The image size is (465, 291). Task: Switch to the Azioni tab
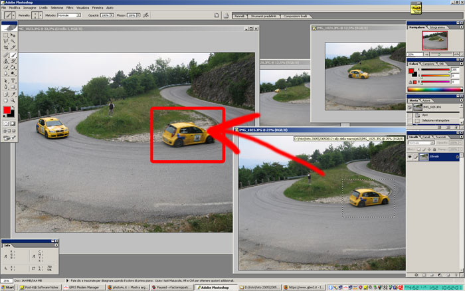coord(426,100)
